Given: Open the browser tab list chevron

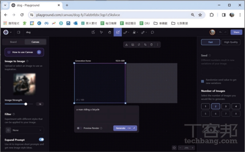Looking at the screenshot, I should (5, 5).
